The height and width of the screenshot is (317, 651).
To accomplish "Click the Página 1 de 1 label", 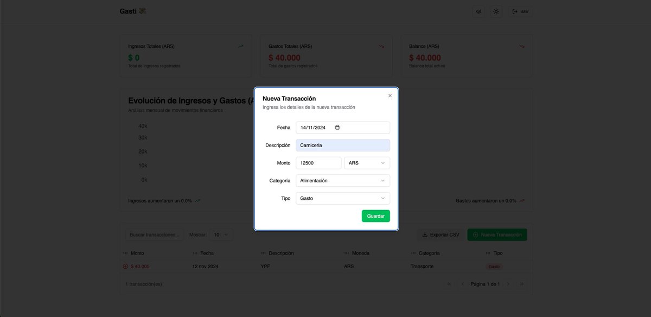I will coord(485,284).
